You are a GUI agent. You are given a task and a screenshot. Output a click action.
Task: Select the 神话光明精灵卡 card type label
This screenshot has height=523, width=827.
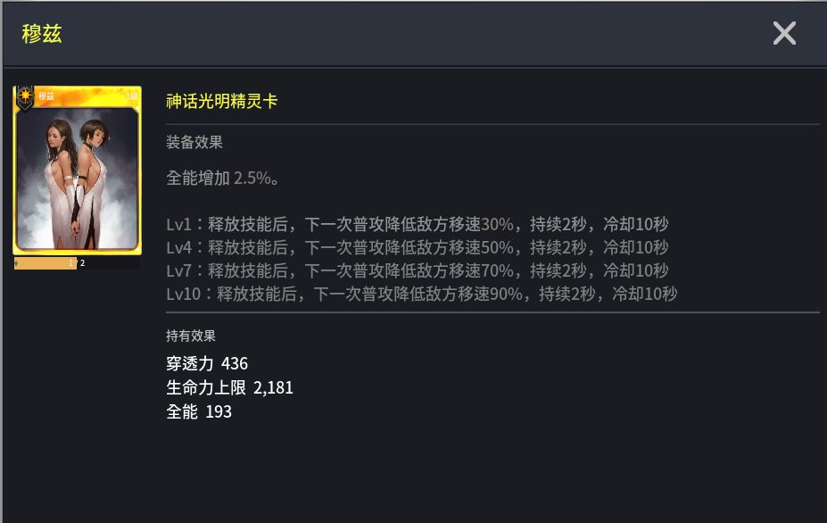click(x=221, y=101)
